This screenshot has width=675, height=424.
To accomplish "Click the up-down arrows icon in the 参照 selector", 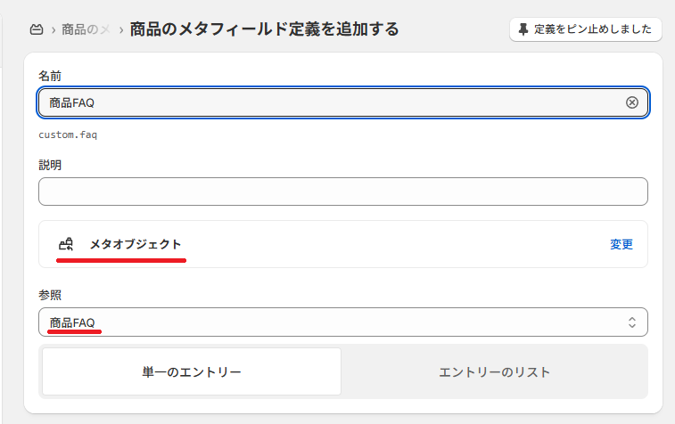I will 631,322.
